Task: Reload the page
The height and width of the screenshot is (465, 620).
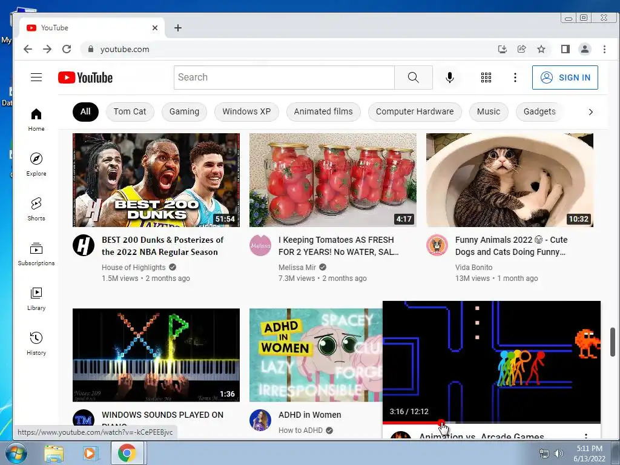Action: tap(67, 49)
